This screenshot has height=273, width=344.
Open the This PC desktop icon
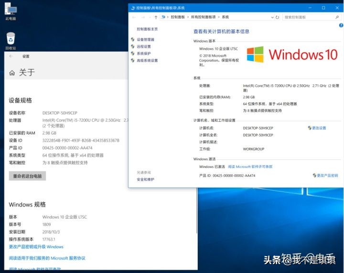click(x=11, y=11)
